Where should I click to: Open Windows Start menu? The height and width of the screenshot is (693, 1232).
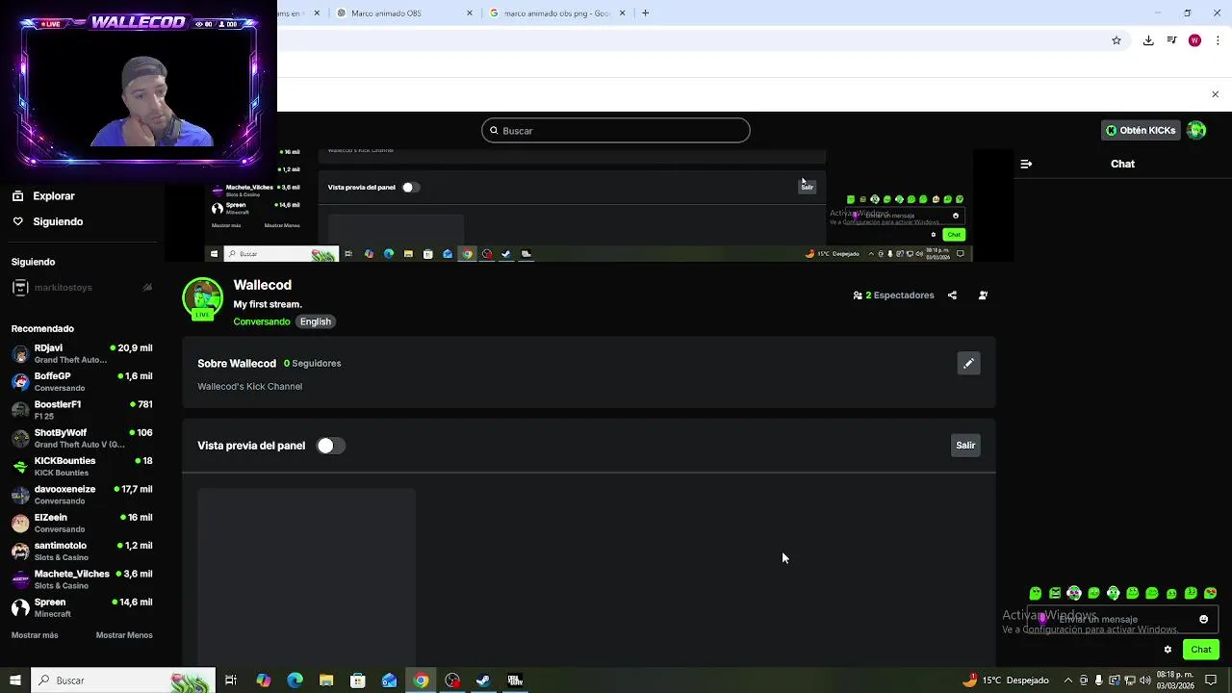click(14, 680)
